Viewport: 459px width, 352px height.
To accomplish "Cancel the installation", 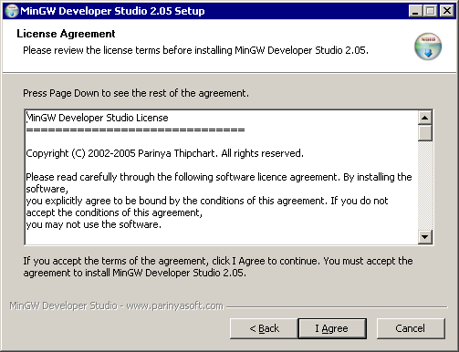I will pyautogui.click(x=411, y=328).
